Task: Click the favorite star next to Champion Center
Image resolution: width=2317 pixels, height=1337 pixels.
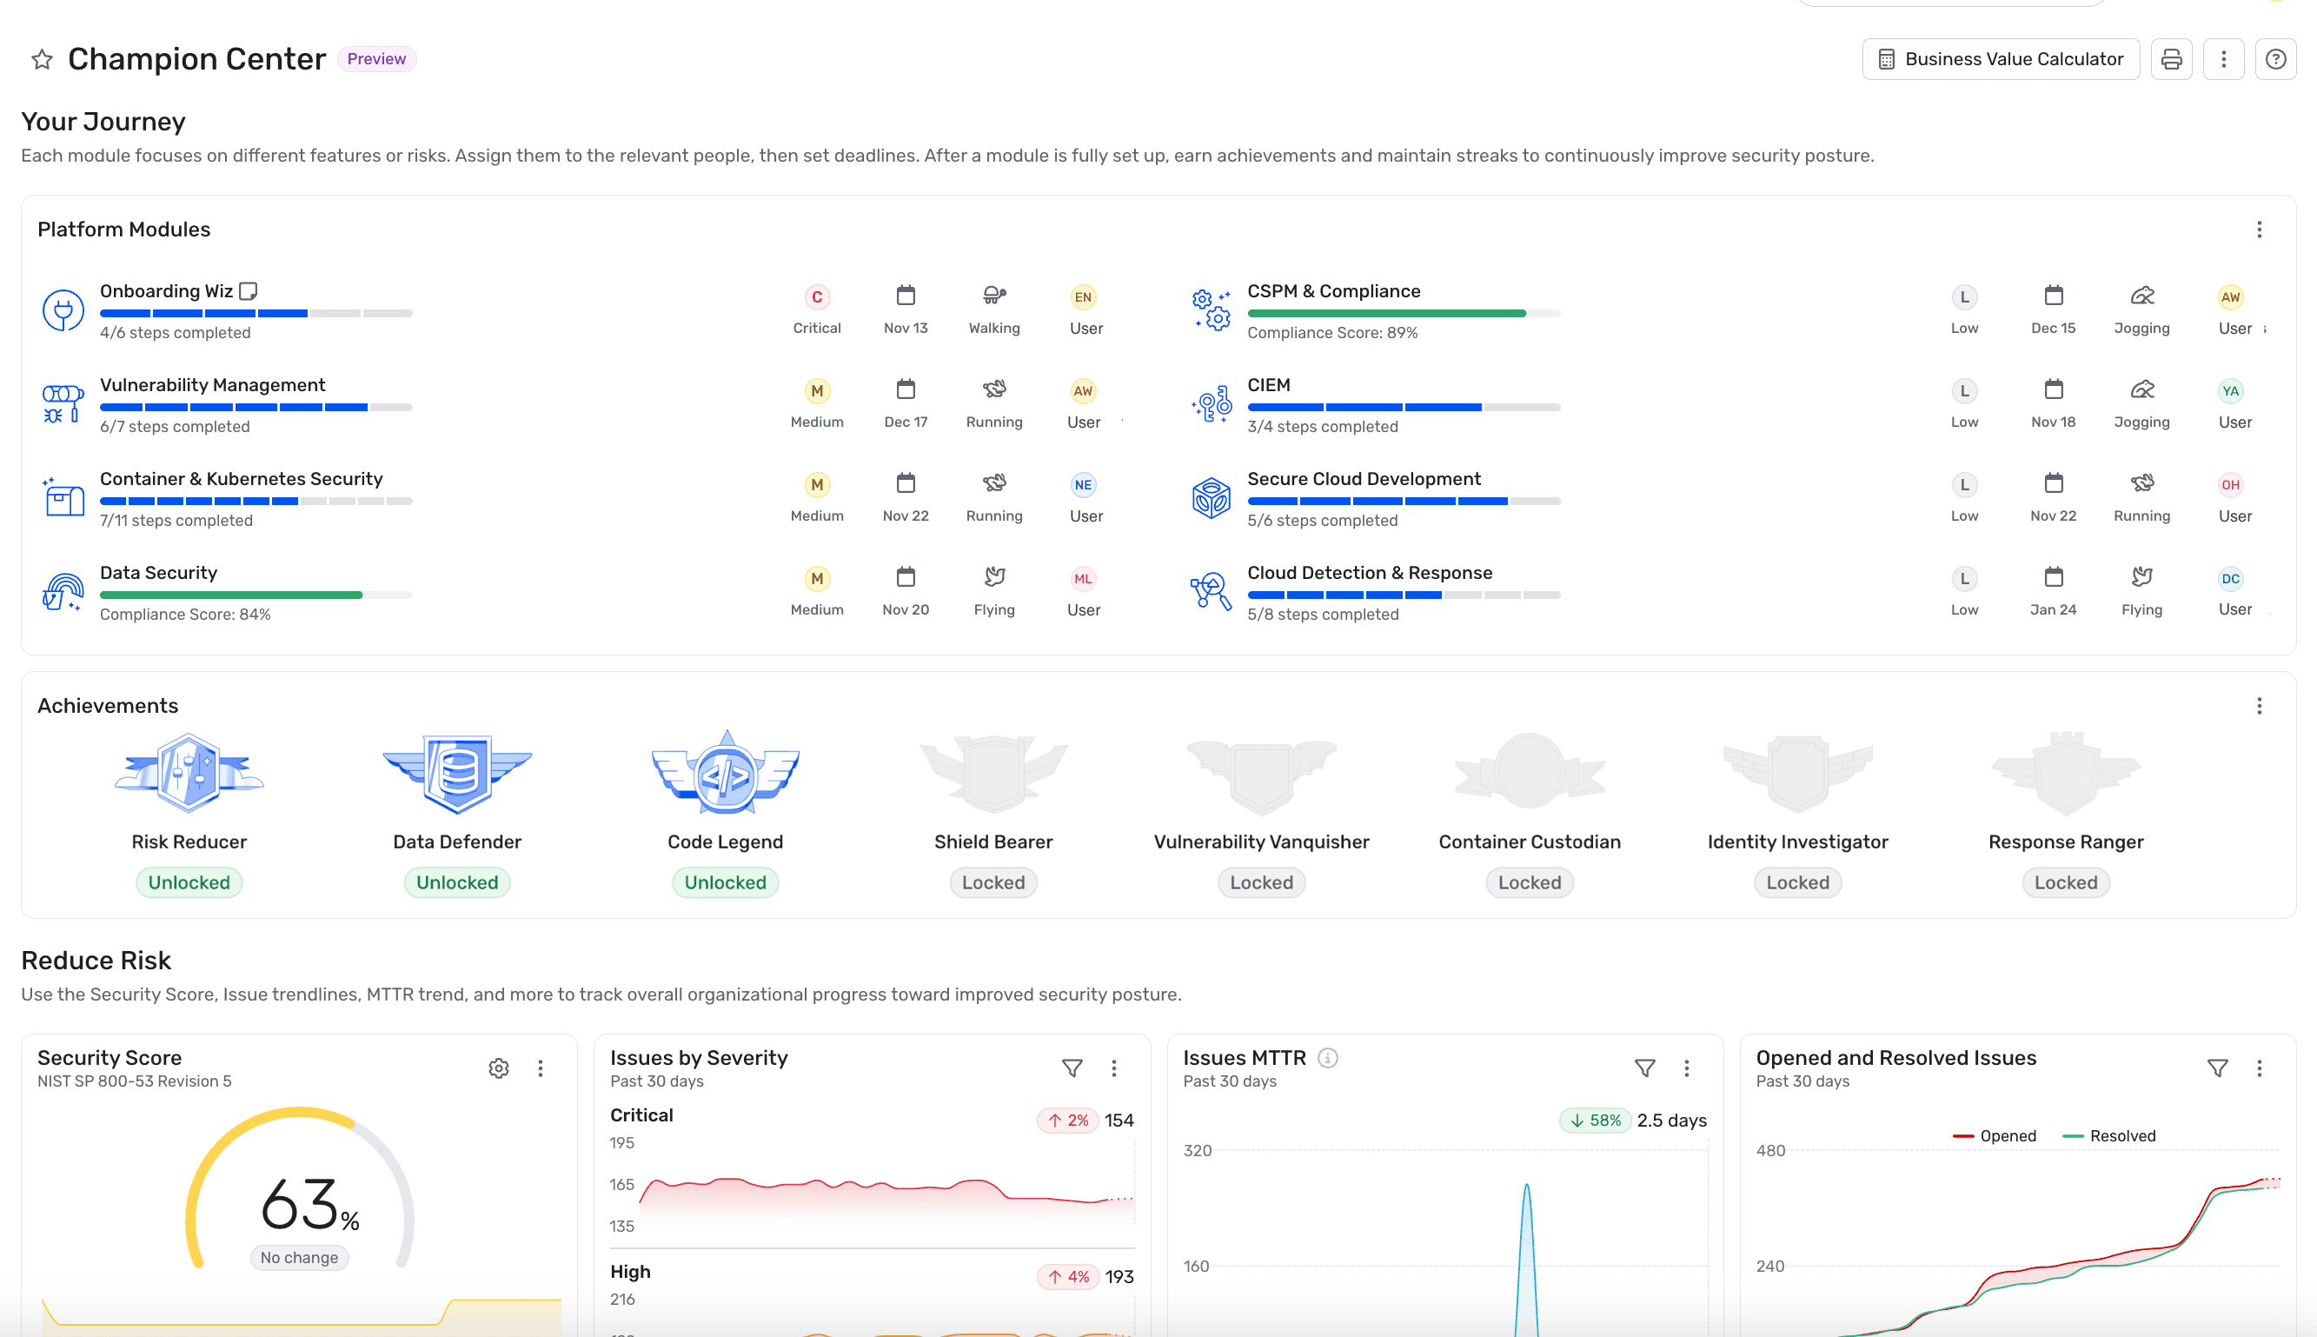Action: click(43, 60)
